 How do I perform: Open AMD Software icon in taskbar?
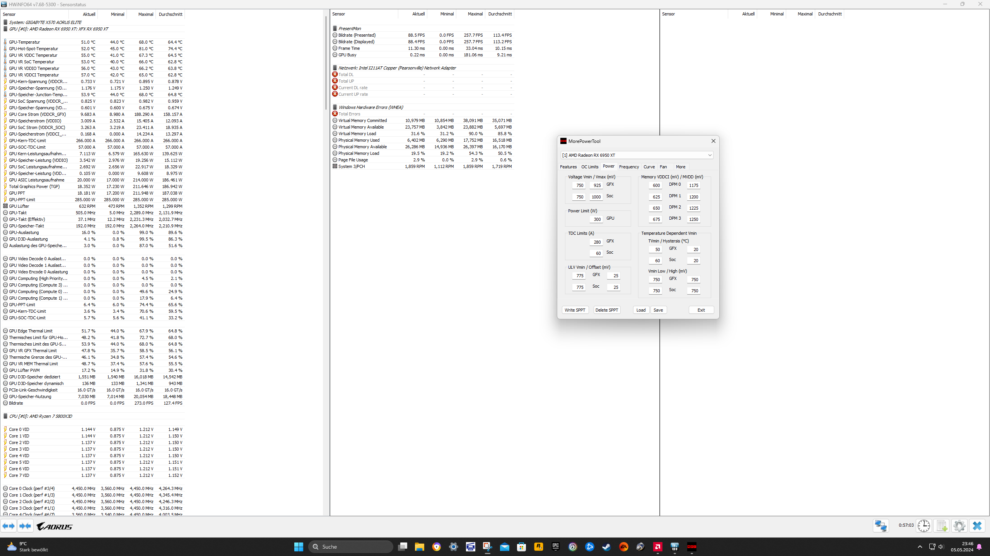click(x=657, y=547)
